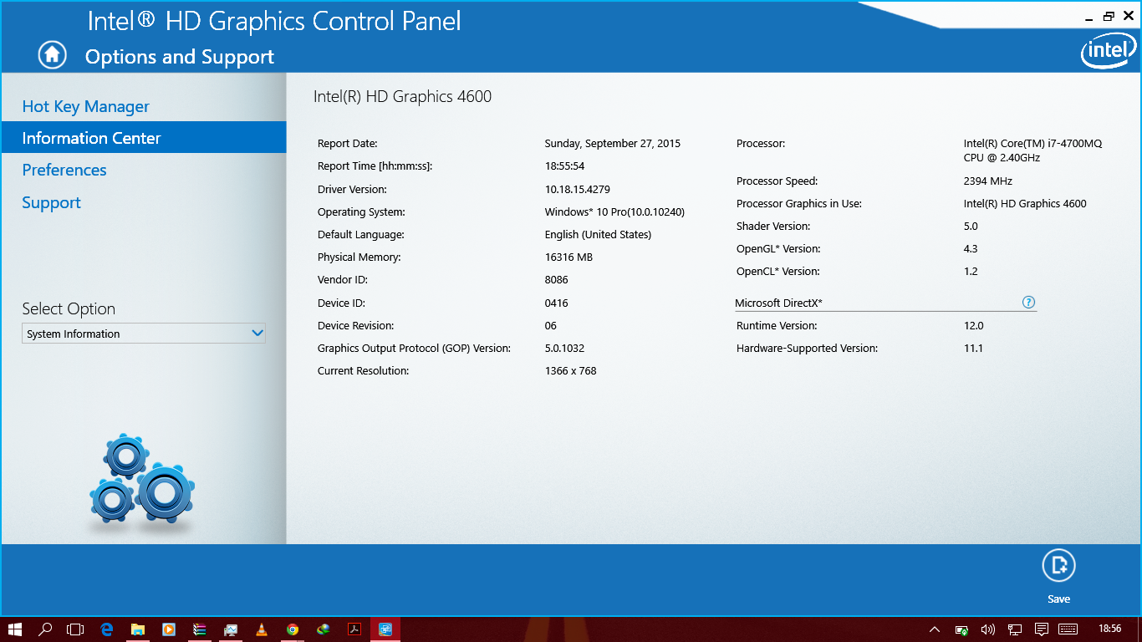Expand hidden system tray icons chevron
The width and height of the screenshot is (1142, 642).
tap(935, 629)
